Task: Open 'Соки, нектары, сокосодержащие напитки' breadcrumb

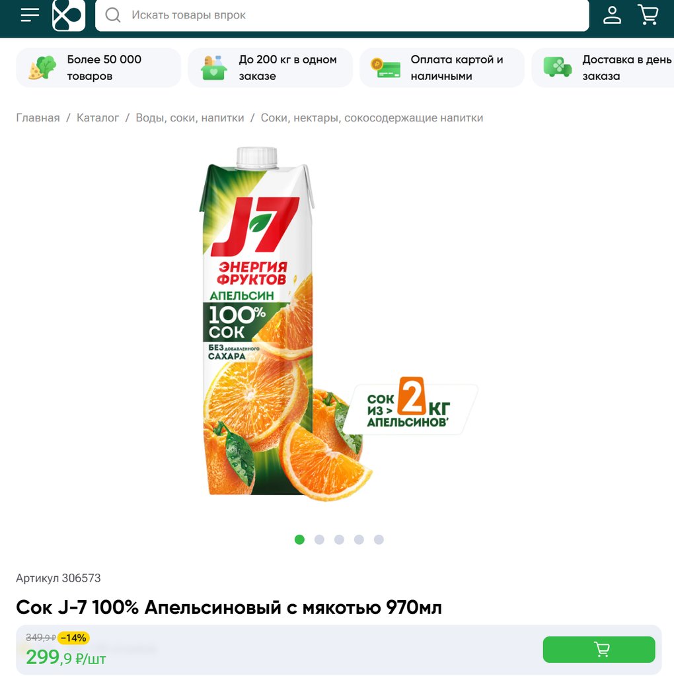Action: coord(372,118)
